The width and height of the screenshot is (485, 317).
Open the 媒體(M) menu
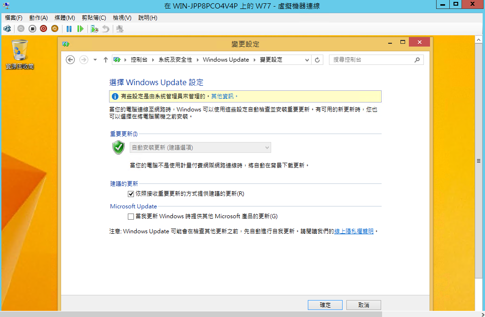(65, 18)
